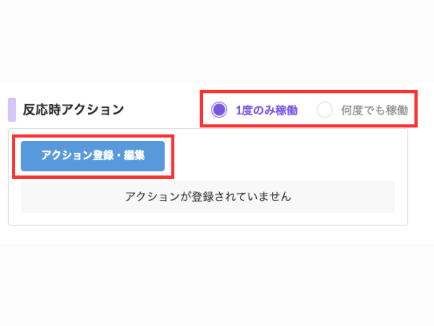Screen dimensions: 434x326
Task: Click the purple filled radio circle
Action: coord(219,110)
